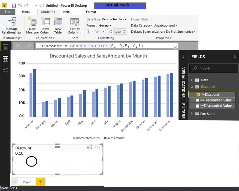Adjust decimal places Auto stepper

pyautogui.click(x=124, y=32)
